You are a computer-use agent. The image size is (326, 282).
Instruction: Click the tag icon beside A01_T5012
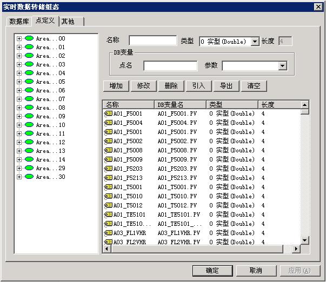108,205
